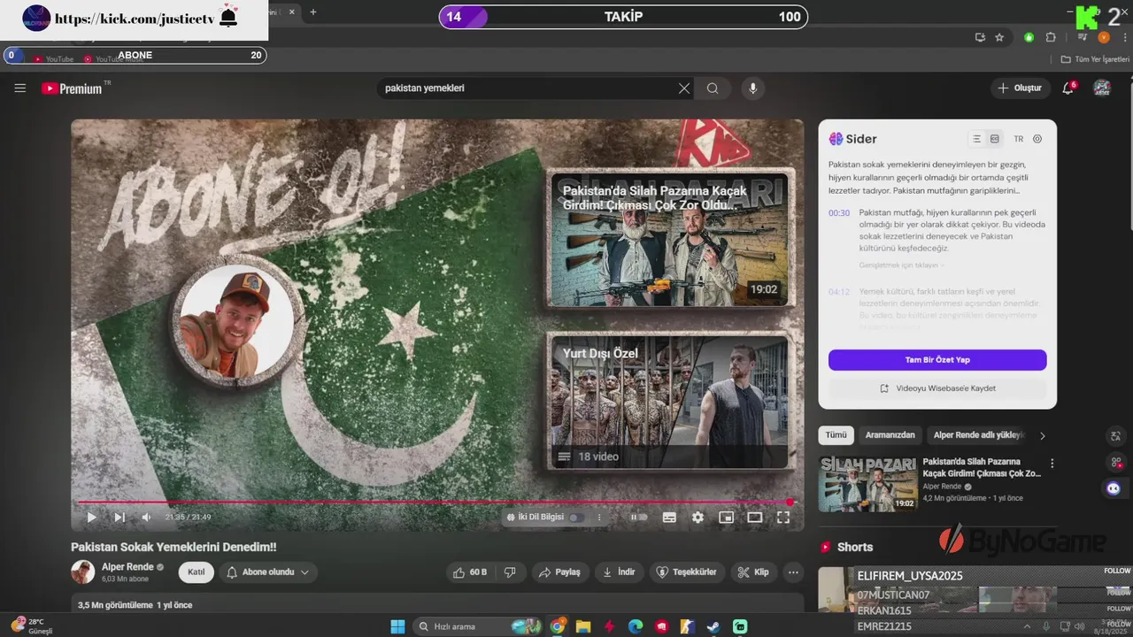Start voice search with the microphone

[753, 88]
